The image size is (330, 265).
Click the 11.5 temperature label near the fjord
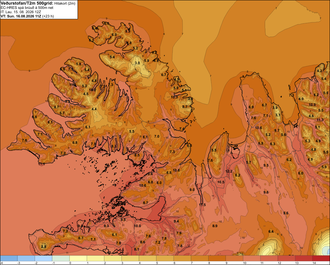(x=202, y=205)
